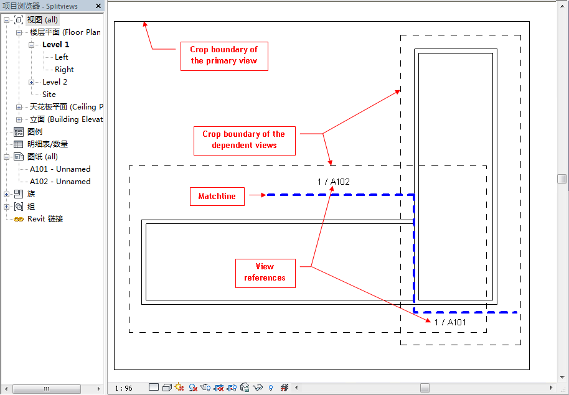This screenshot has width=569, height=395.
Task: Open Temporary Hide/Isolate glasses icon
Action: [258, 388]
